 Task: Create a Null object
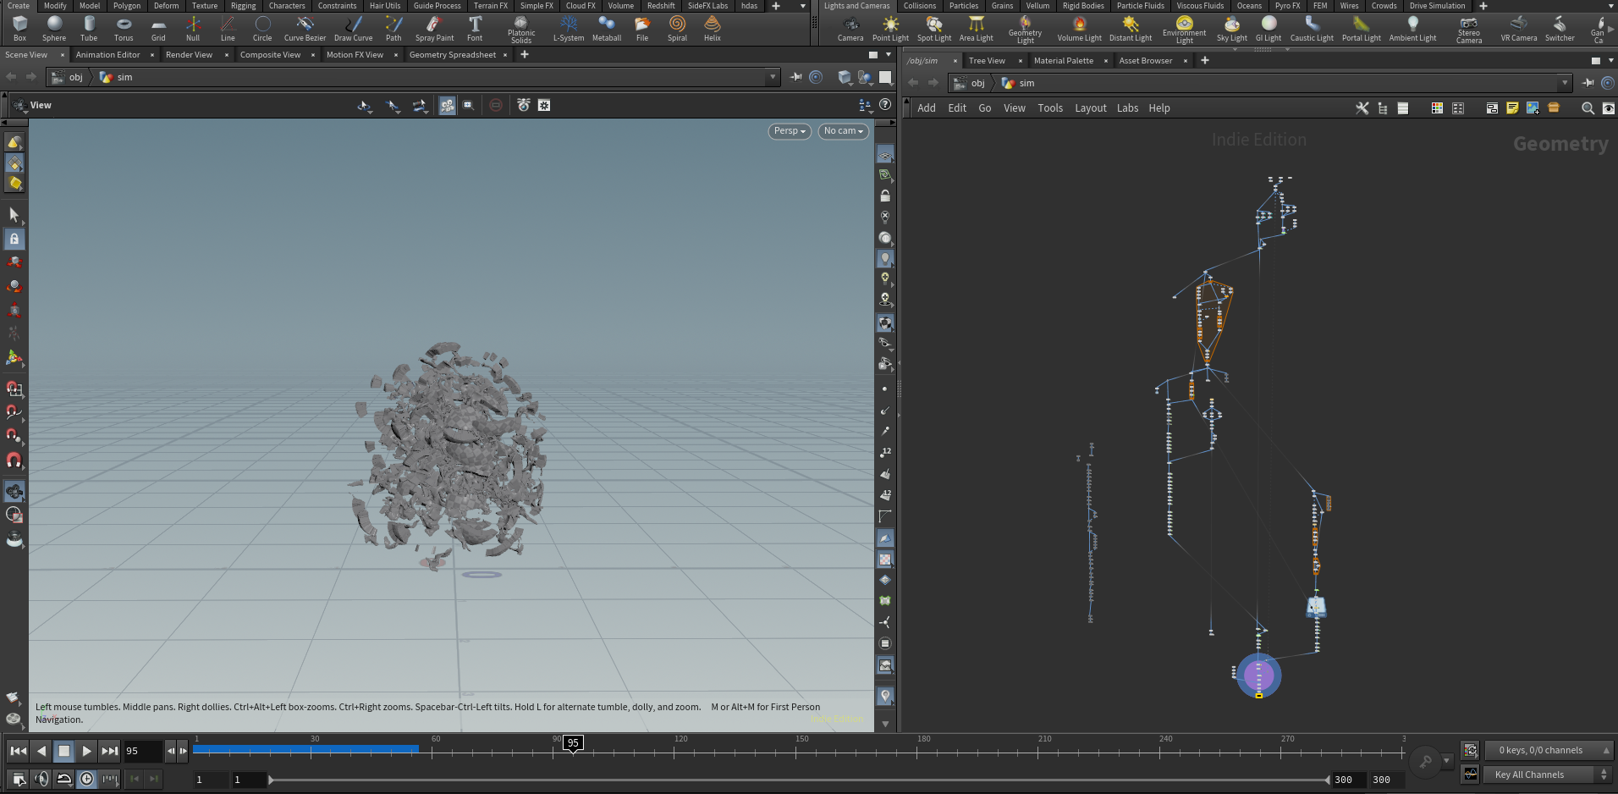(x=193, y=28)
